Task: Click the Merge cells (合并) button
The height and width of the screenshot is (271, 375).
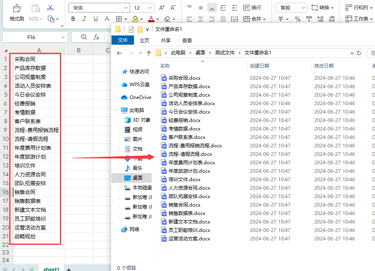Action: (x=254, y=19)
